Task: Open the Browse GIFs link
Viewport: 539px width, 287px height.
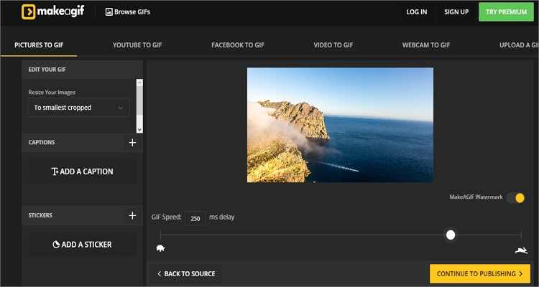Action: [x=128, y=12]
